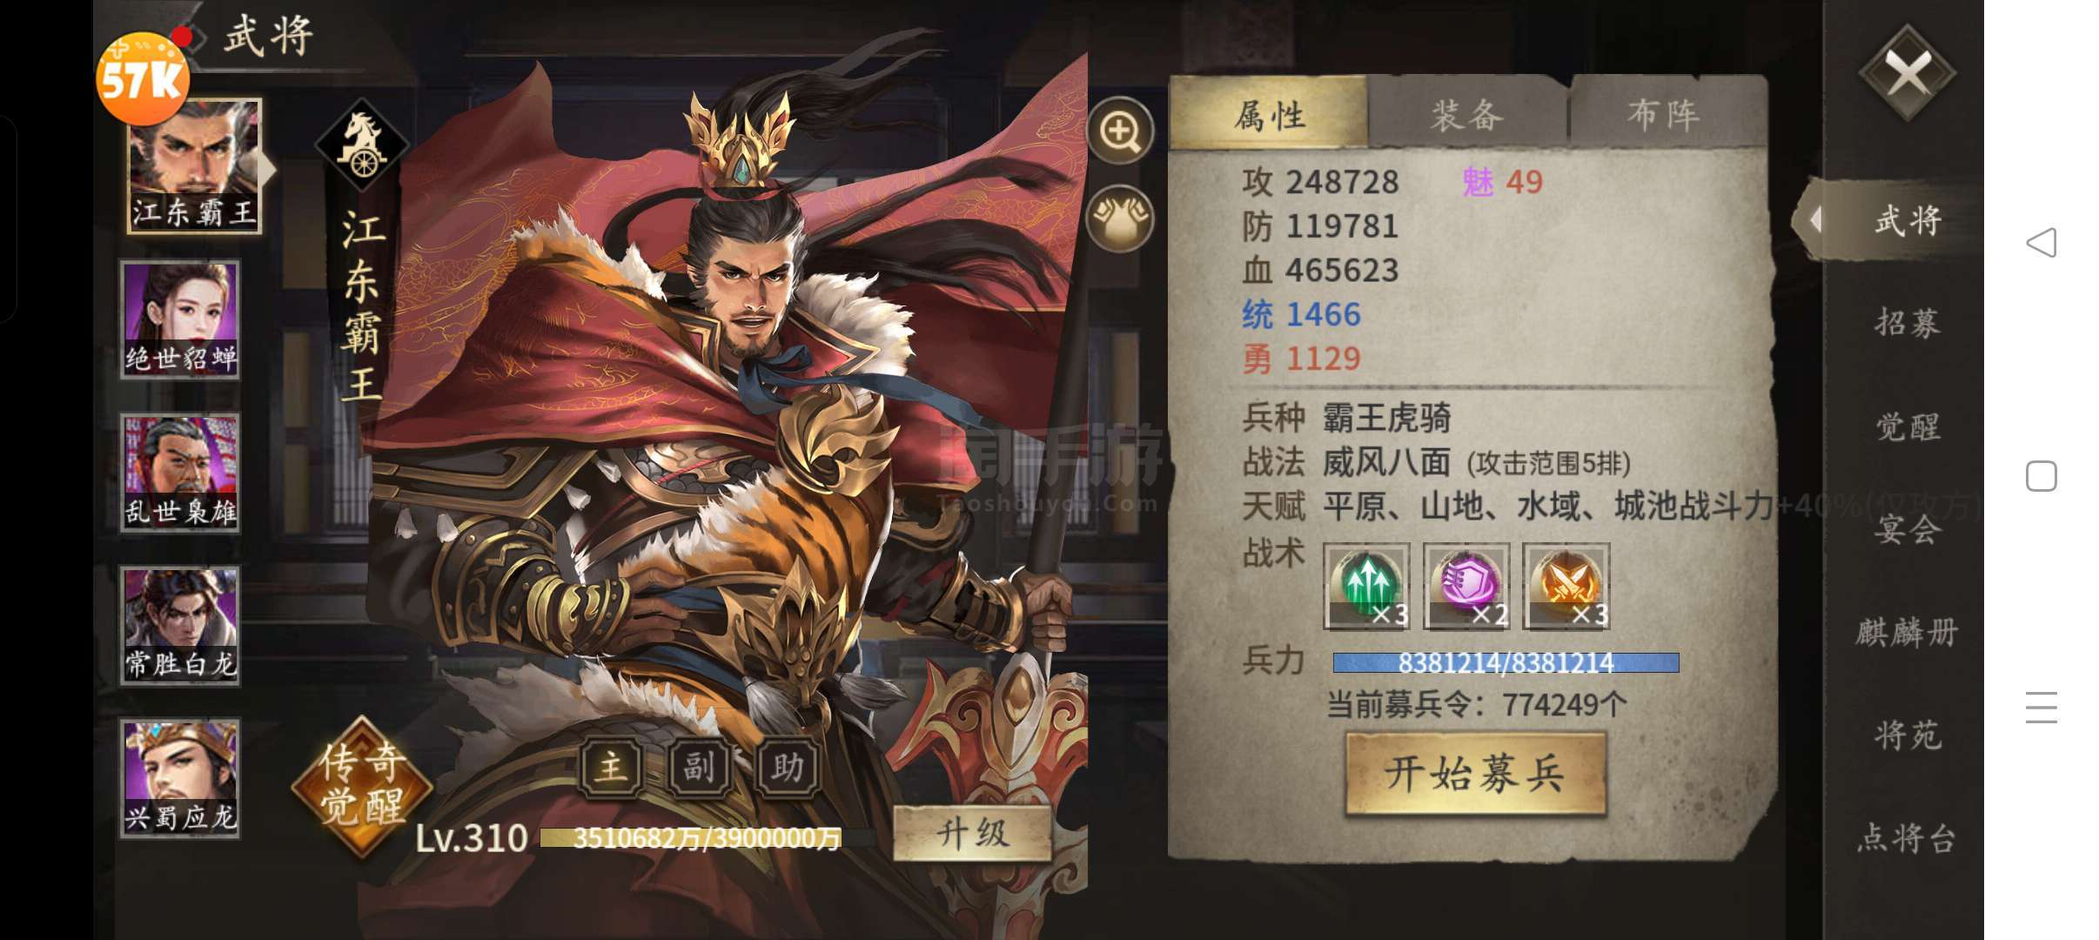Switch to the 装备 tab

[1467, 115]
